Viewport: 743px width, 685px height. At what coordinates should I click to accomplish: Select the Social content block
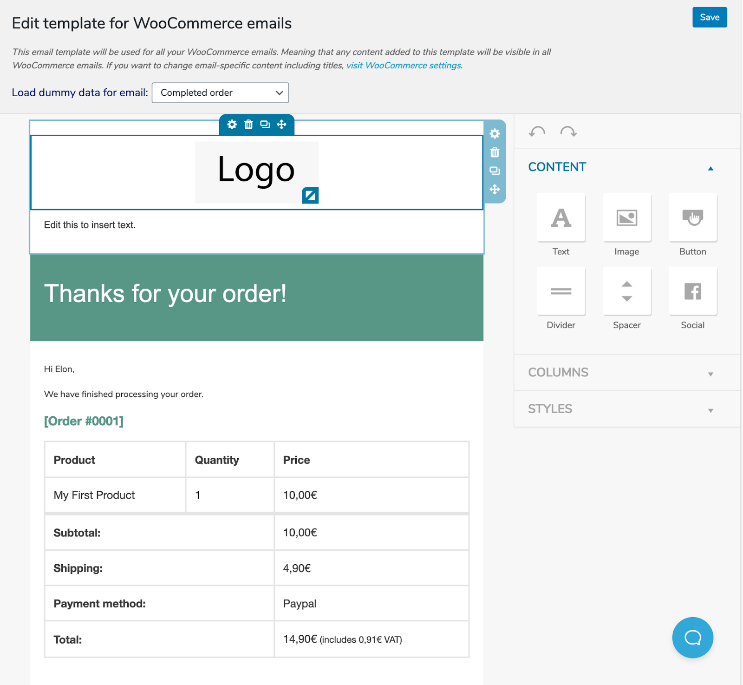(692, 291)
